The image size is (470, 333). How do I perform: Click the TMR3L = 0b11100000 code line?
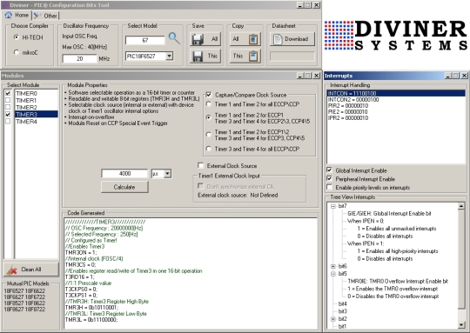coord(91,320)
